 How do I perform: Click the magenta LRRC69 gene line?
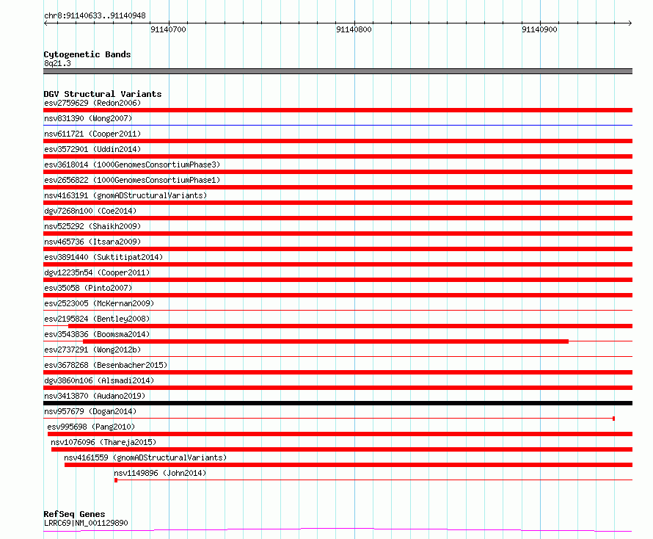click(338, 530)
